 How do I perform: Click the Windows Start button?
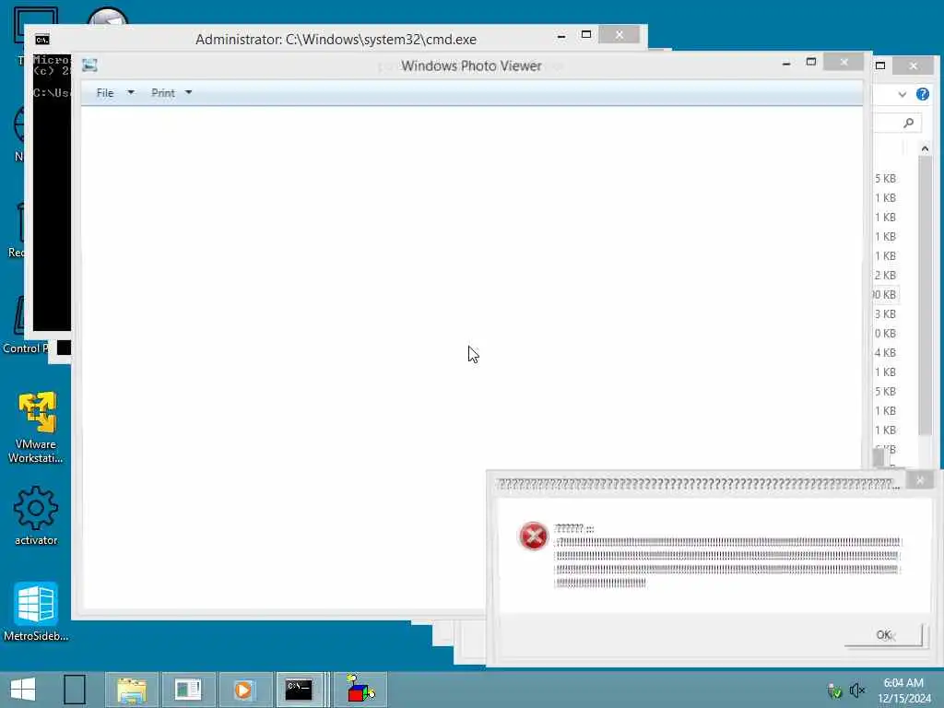point(23,690)
